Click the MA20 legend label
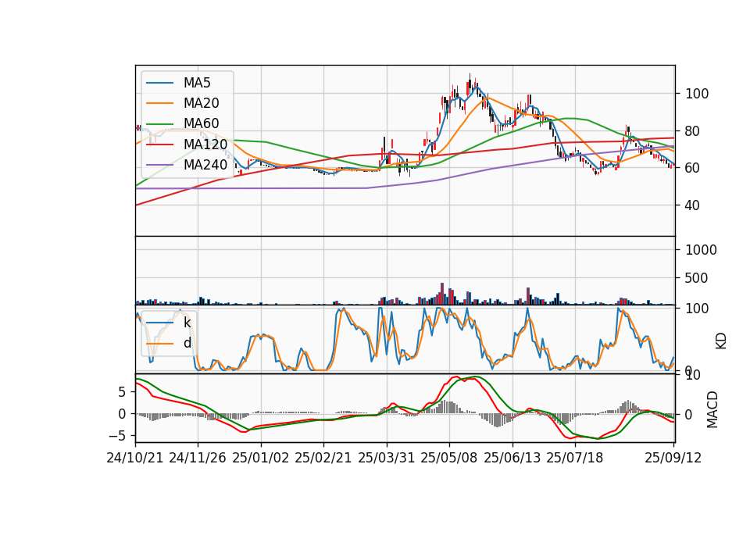The width and height of the screenshot is (750, 539). click(x=201, y=103)
